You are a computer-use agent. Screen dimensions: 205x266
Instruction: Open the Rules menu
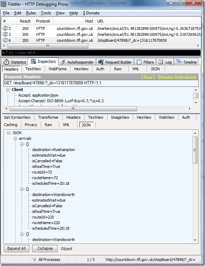[31, 13]
